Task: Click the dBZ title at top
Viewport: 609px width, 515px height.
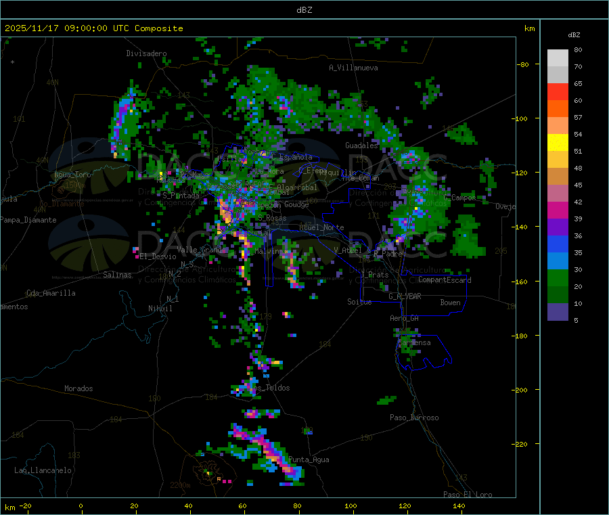Action: [304, 10]
